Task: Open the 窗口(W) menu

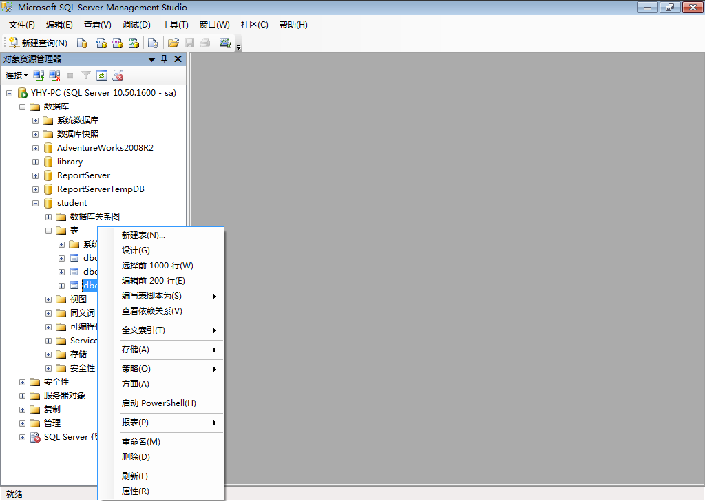Action: (x=215, y=25)
